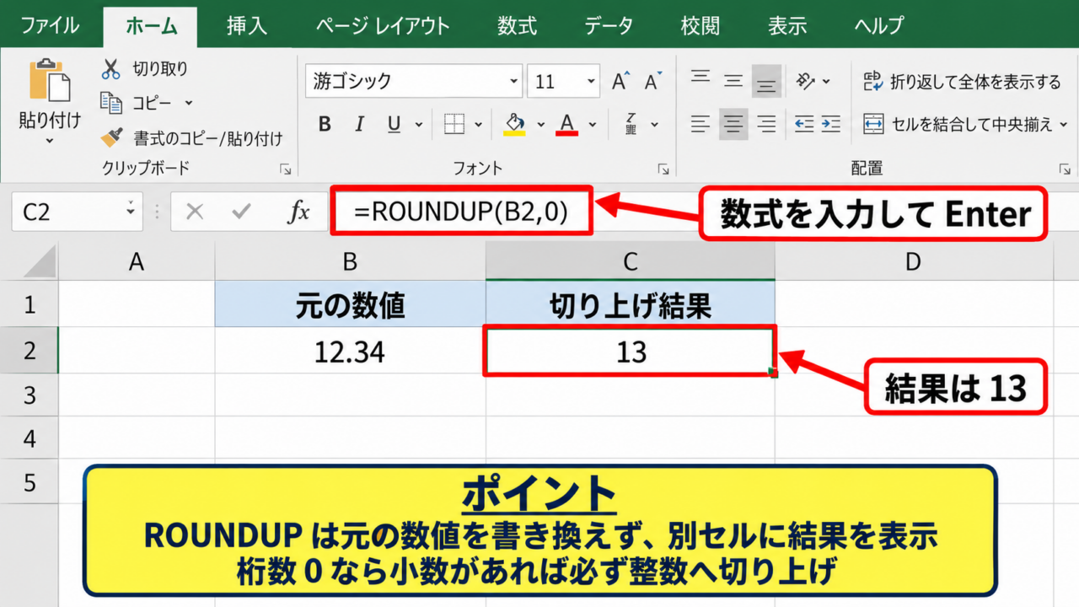
Task: Toggle center horizontal alignment
Action: click(x=733, y=125)
